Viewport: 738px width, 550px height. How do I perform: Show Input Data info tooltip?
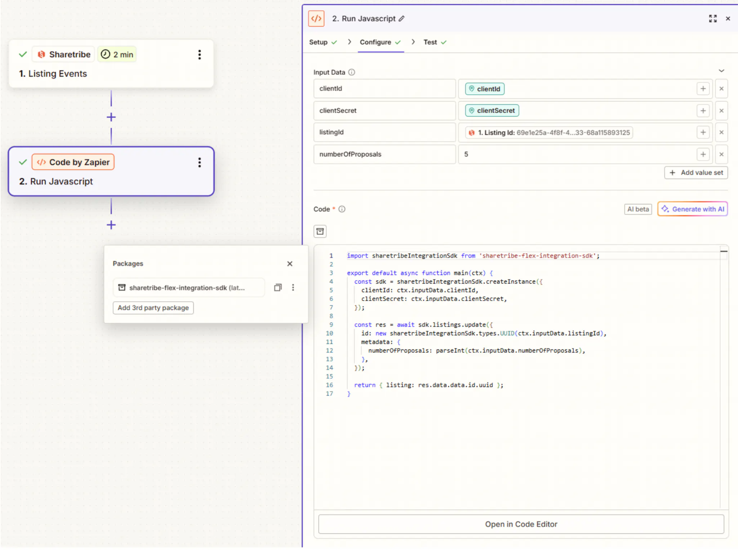click(x=352, y=72)
